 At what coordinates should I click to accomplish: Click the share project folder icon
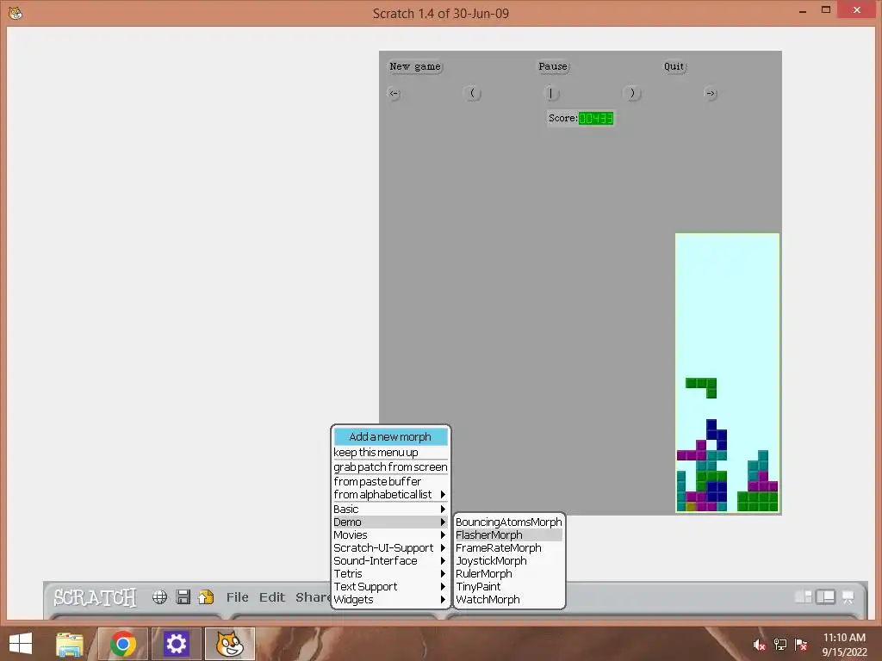tap(207, 597)
